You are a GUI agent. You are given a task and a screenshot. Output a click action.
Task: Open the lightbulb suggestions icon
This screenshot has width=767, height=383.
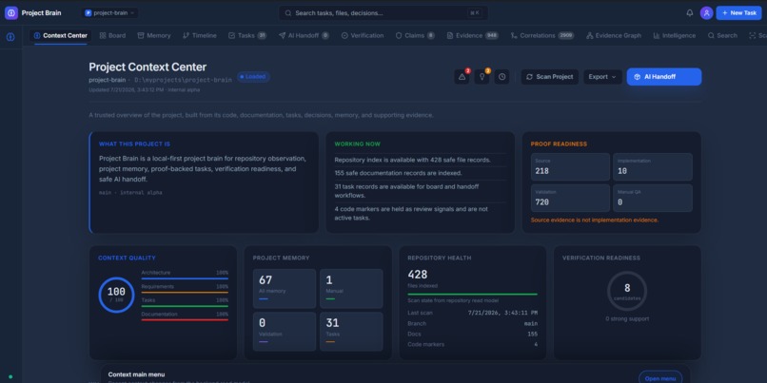[x=482, y=77]
